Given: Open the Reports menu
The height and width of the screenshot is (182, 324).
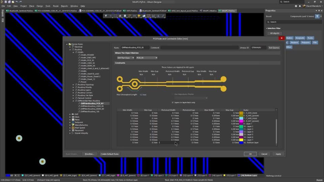Looking at the screenshot, I should click(64, 6).
